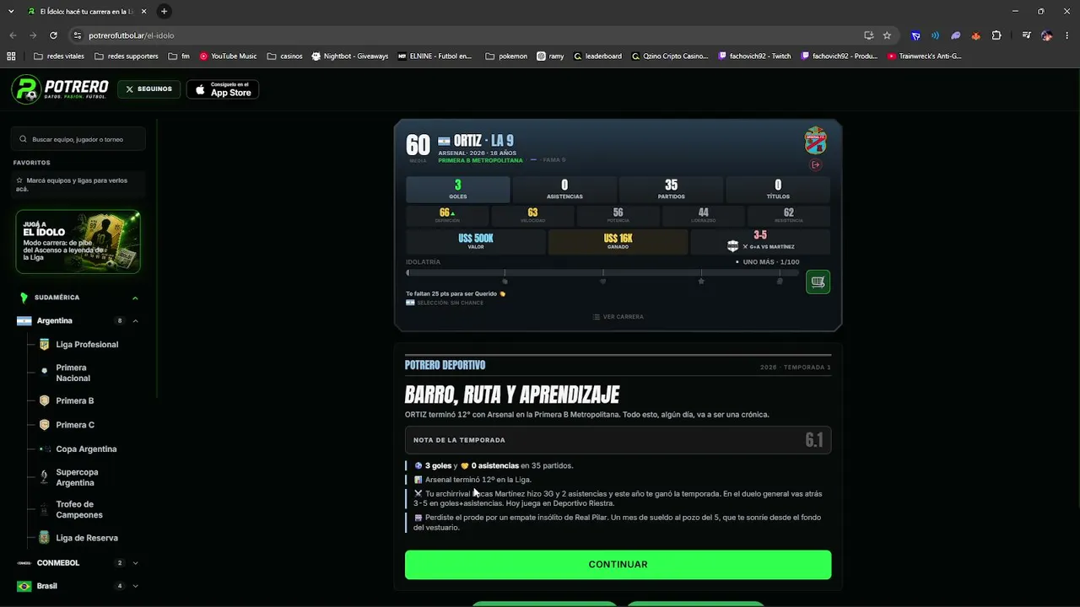
Task: Click the CONMEBOL logo icon in the sidebar
Action: tap(24, 563)
